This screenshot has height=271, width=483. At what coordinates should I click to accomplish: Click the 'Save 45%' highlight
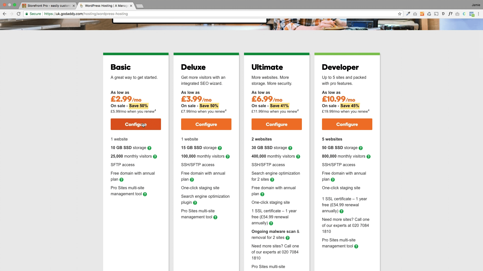(350, 106)
